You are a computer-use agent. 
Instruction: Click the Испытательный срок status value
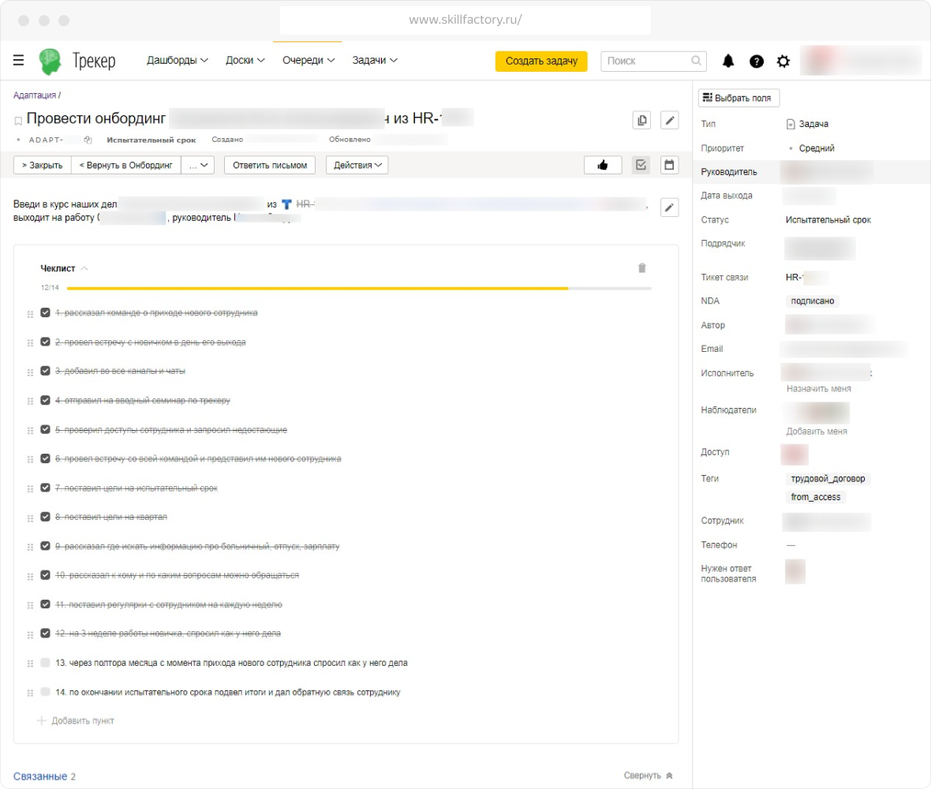click(828, 219)
